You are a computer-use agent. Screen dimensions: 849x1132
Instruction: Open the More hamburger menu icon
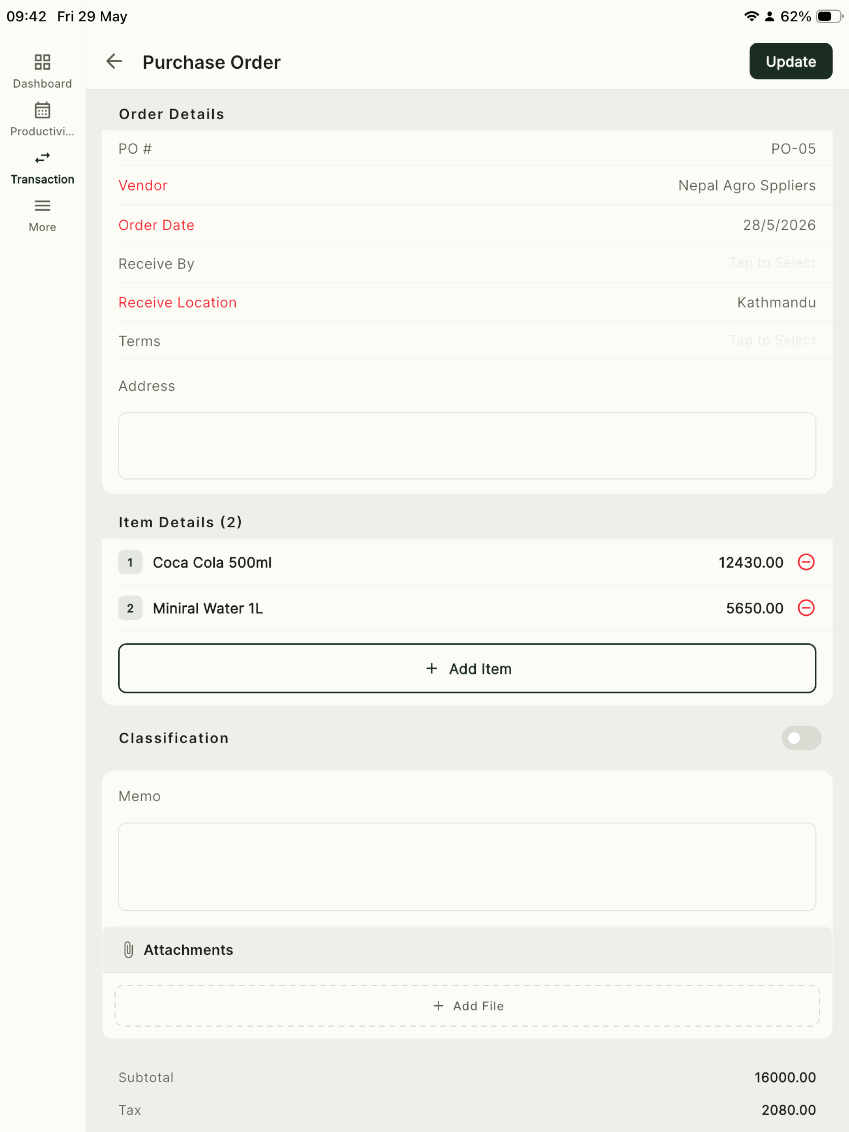(42, 206)
